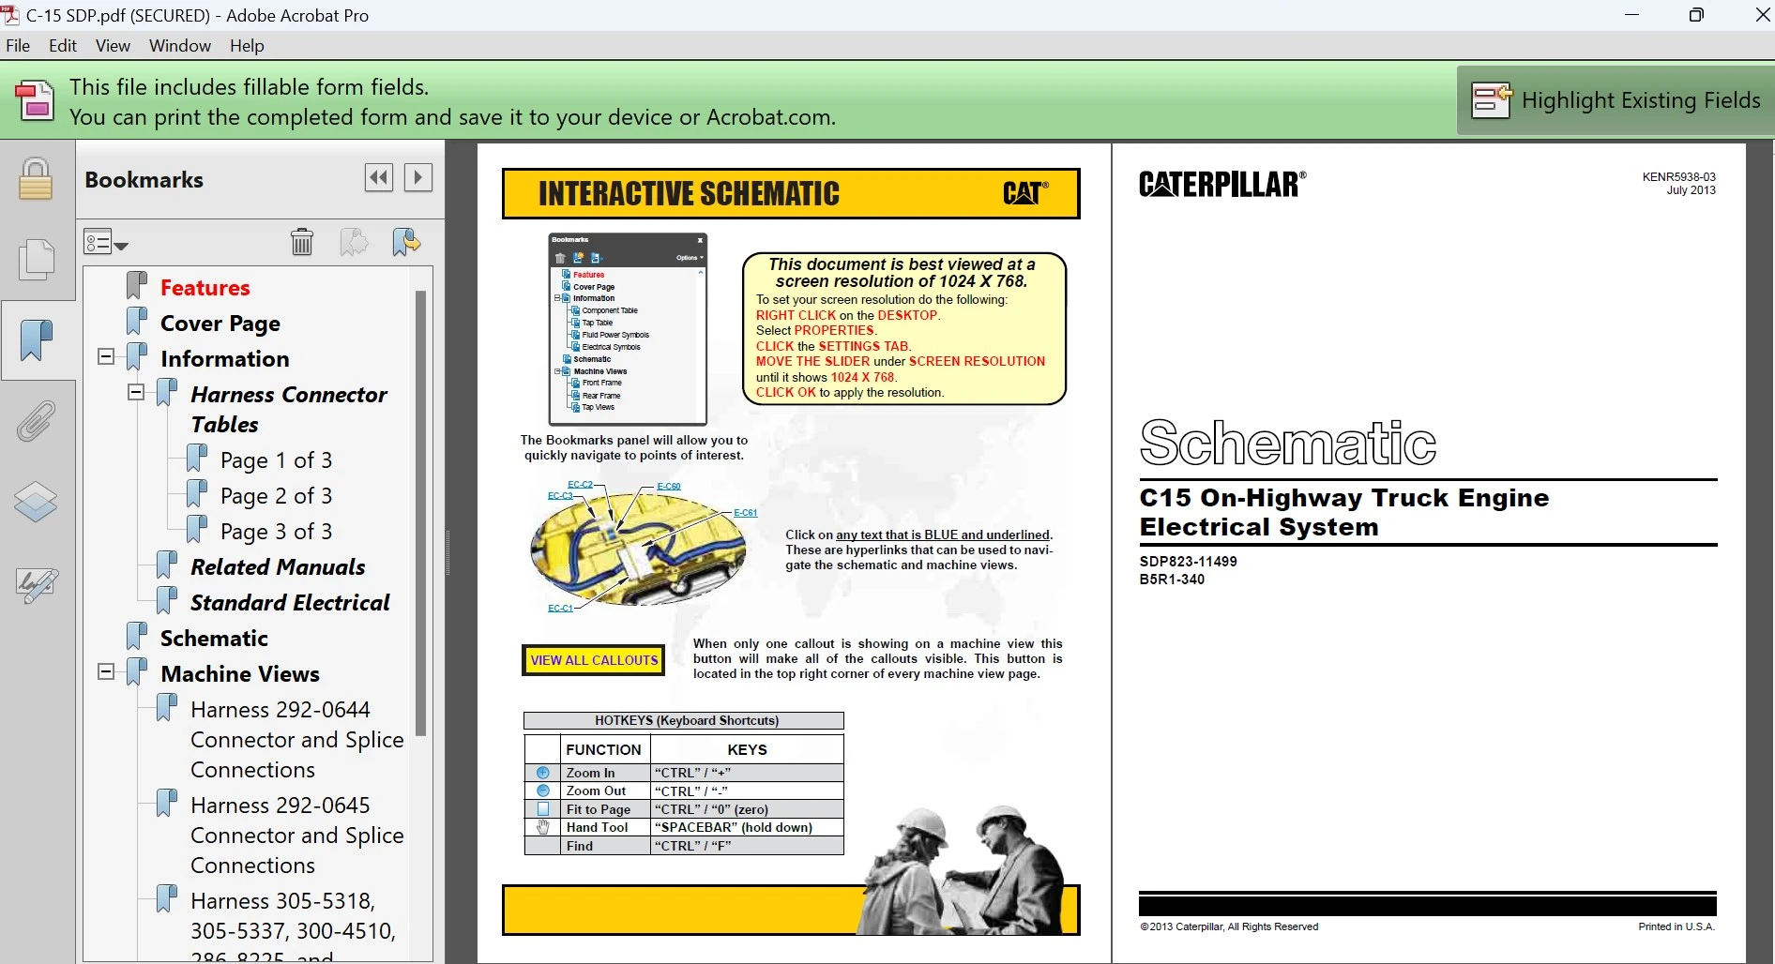Click the Hand Tool icon in the hotkeys table
The width and height of the screenshot is (1775, 964).
pos(542,827)
